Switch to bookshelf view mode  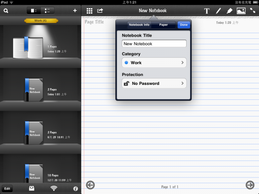(x=34, y=11)
